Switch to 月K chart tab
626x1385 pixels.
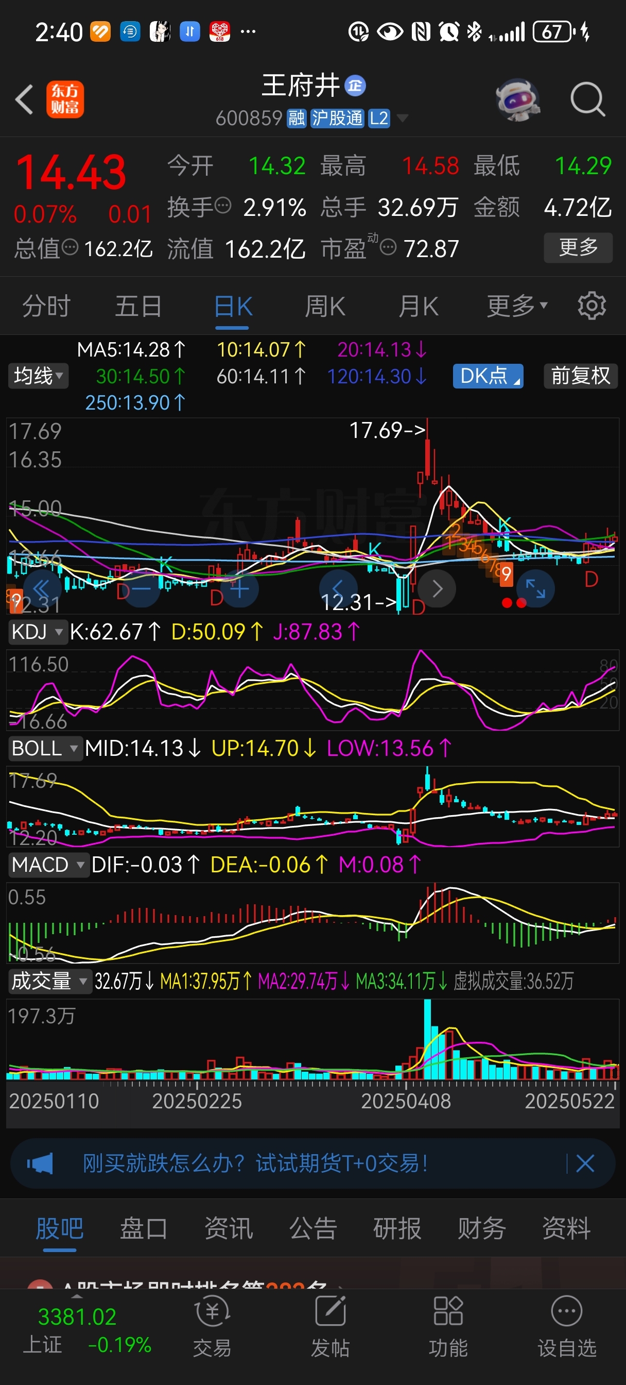coord(419,306)
